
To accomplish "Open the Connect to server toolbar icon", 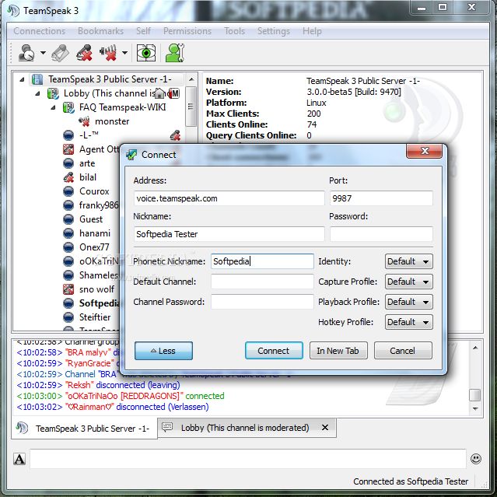I will click(x=26, y=53).
